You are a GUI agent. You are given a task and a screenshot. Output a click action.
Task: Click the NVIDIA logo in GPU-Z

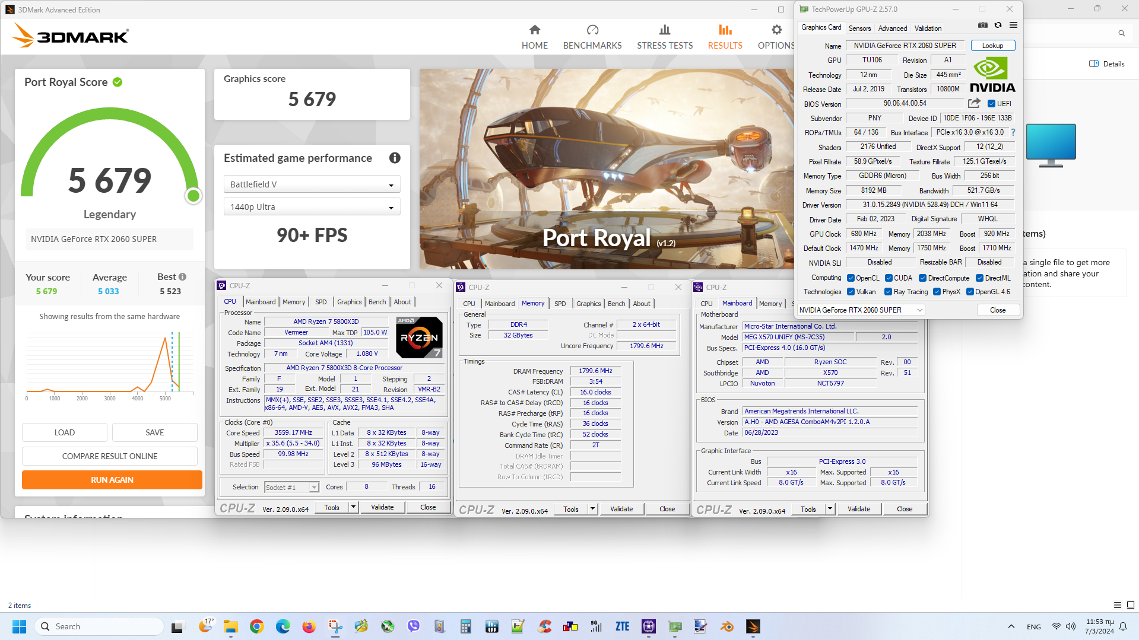pyautogui.click(x=992, y=74)
